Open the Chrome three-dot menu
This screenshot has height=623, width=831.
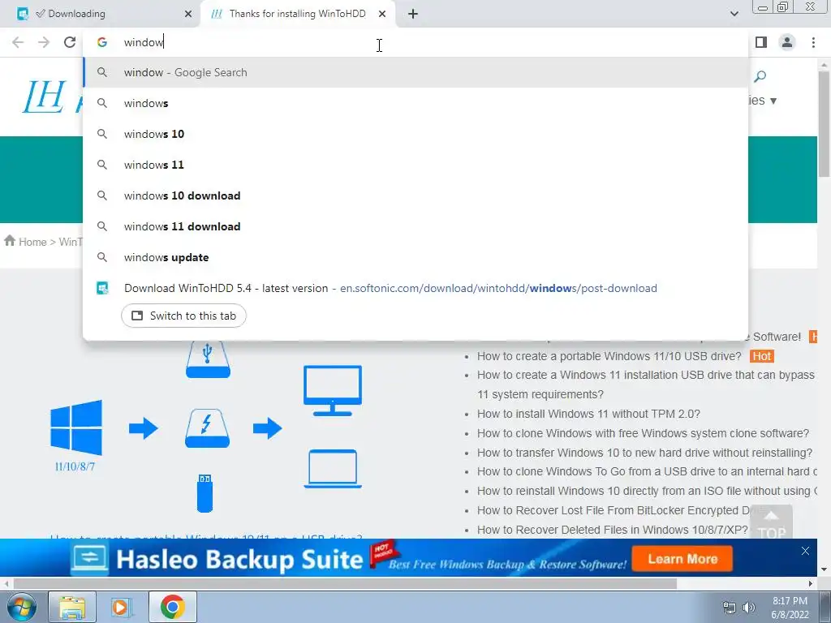click(x=813, y=42)
